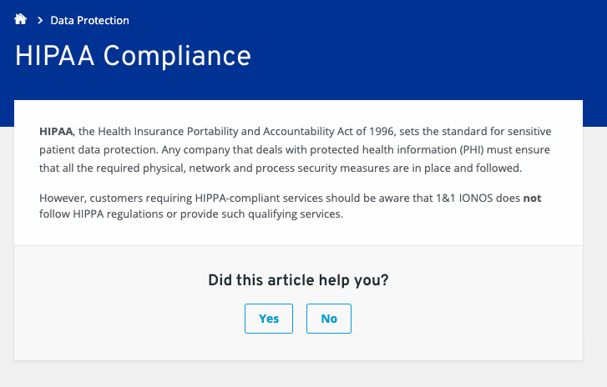Click the "process security measures" text
Screen dimensions: 607x387
coord(317,168)
